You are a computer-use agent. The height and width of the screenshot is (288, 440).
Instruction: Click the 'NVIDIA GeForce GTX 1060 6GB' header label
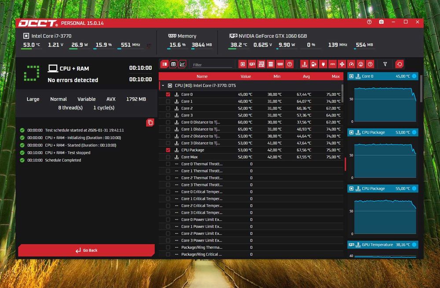click(272, 36)
